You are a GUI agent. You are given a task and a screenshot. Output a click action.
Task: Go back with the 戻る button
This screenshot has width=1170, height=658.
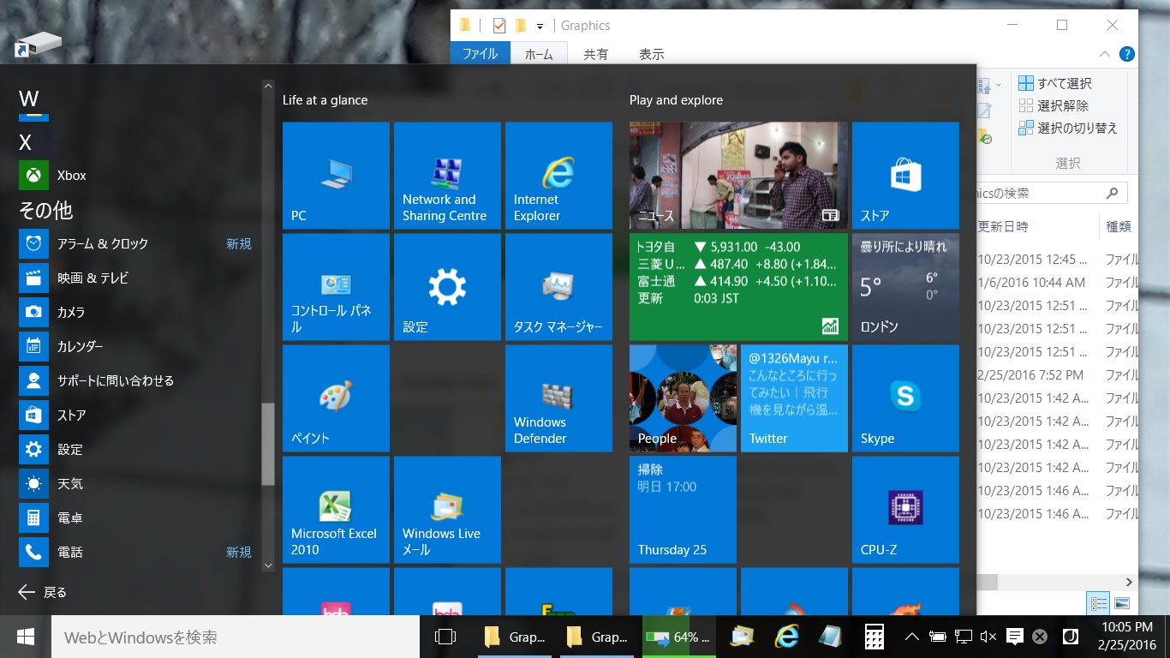click(43, 592)
